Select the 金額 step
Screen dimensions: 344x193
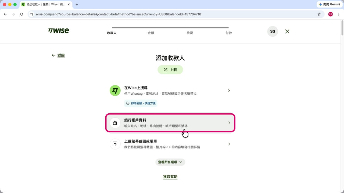click(x=151, y=33)
